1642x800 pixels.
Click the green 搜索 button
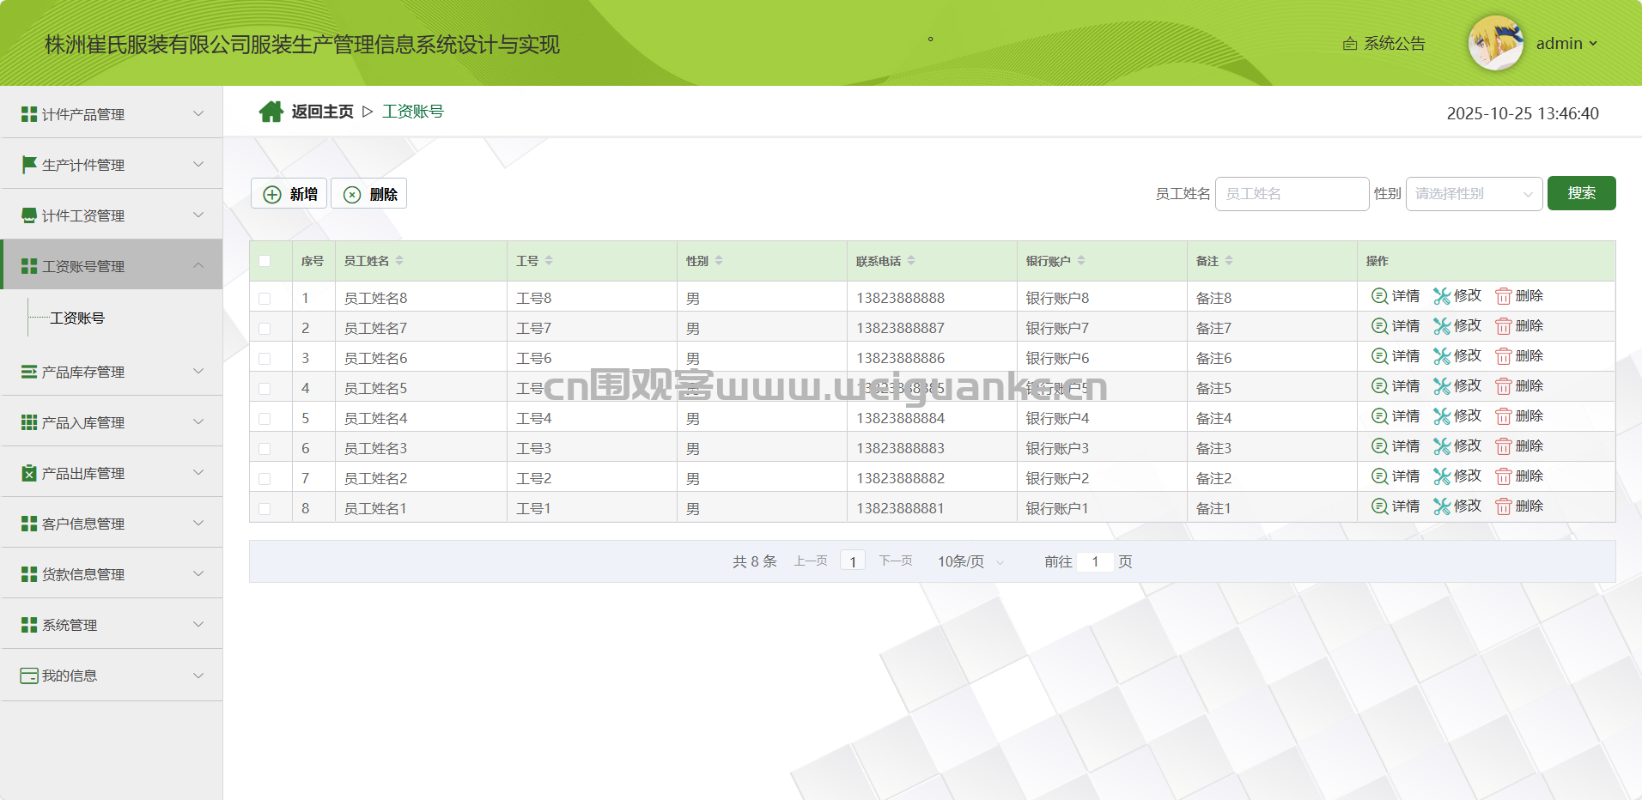point(1581,193)
